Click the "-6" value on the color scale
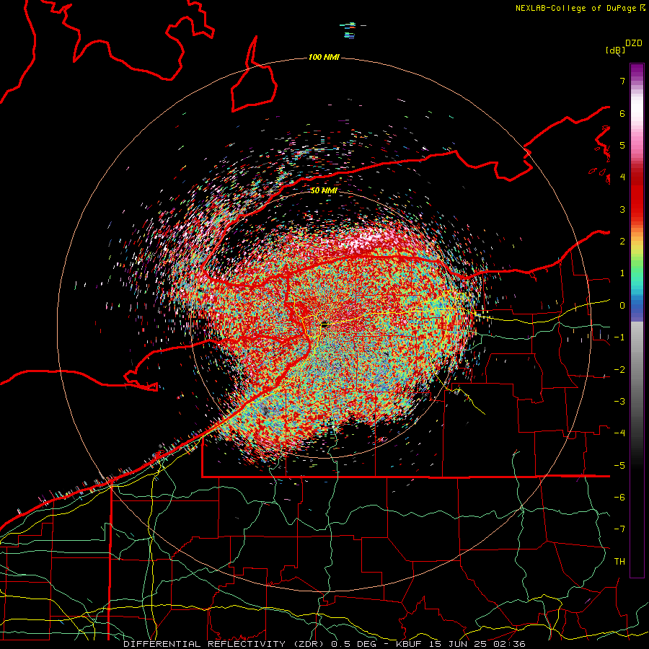 (x=619, y=498)
